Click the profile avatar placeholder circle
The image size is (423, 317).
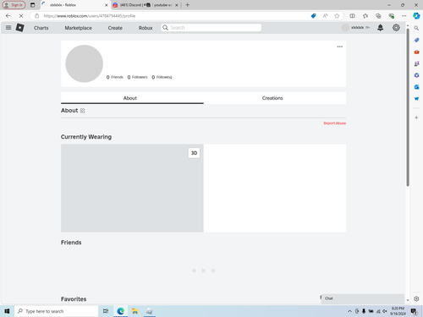pyautogui.click(x=84, y=63)
